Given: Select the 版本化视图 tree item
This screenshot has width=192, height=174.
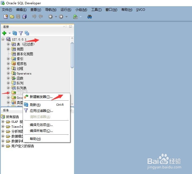Looking at the screenshot, I should [x=25, y=54].
